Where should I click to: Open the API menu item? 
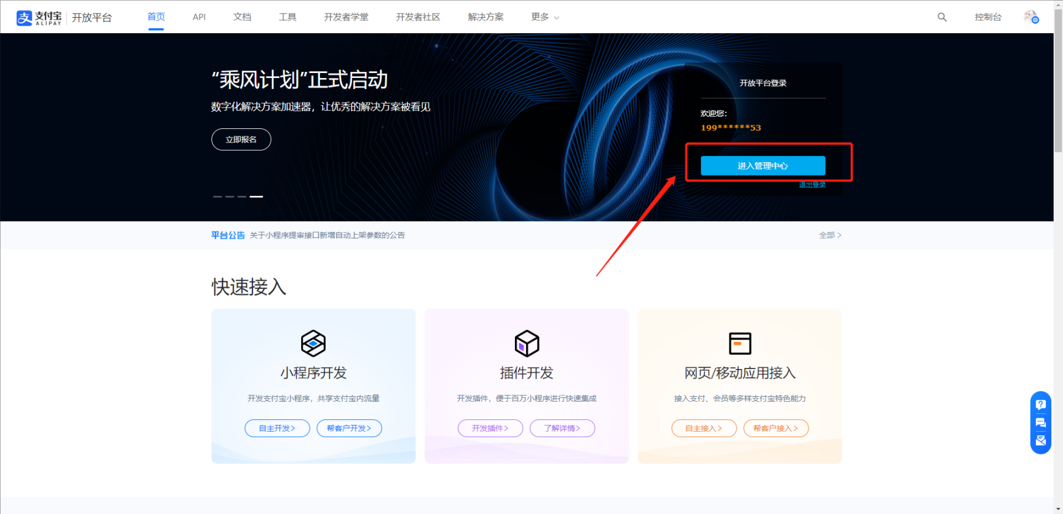pos(199,17)
